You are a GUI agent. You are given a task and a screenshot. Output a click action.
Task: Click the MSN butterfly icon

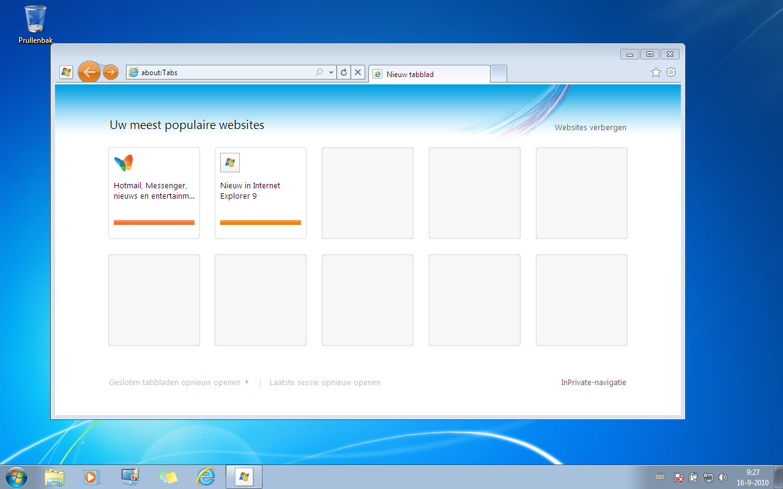pyautogui.click(x=124, y=163)
